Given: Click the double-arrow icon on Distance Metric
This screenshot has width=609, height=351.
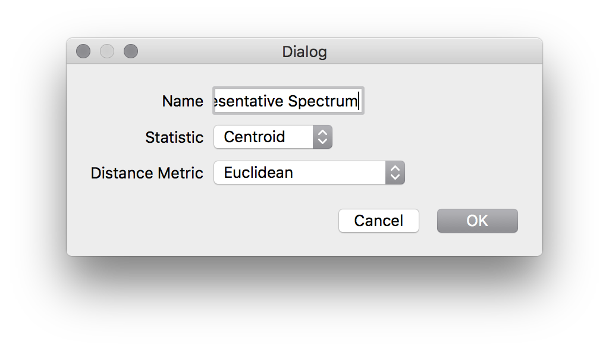Looking at the screenshot, I should coord(394,173).
